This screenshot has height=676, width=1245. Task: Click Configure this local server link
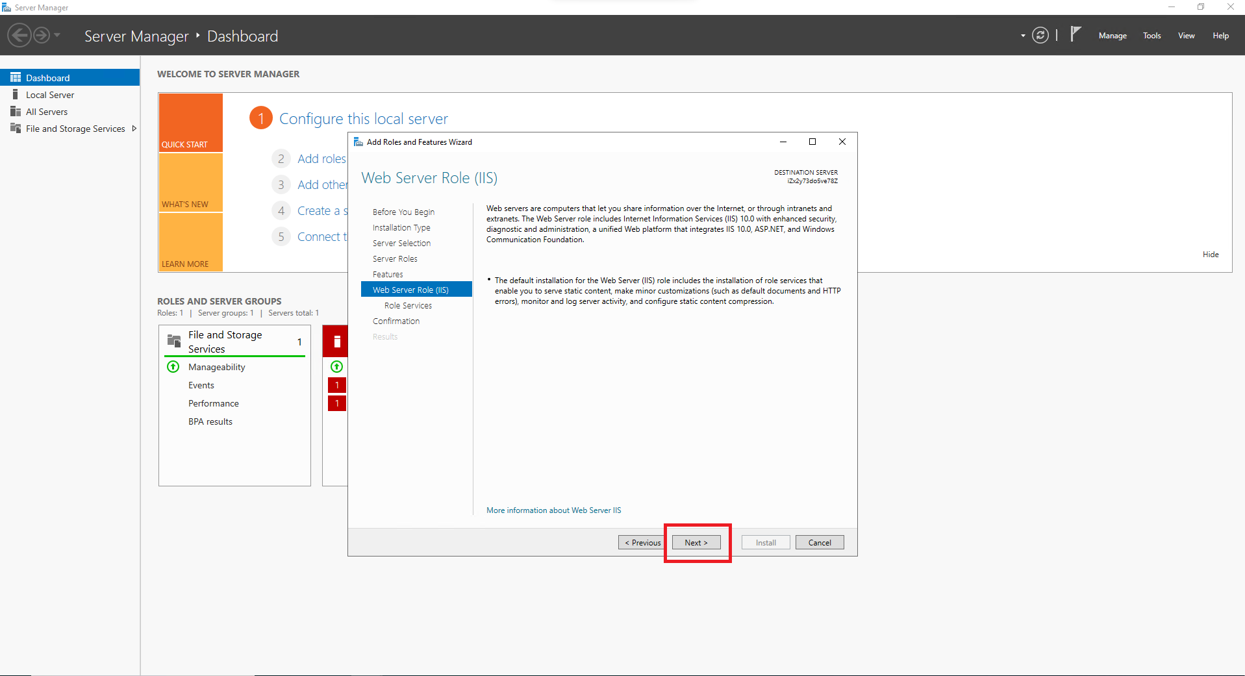click(x=364, y=119)
